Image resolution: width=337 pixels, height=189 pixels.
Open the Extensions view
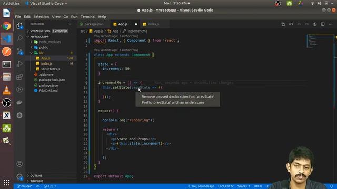pyautogui.click(x=19, y=77)
